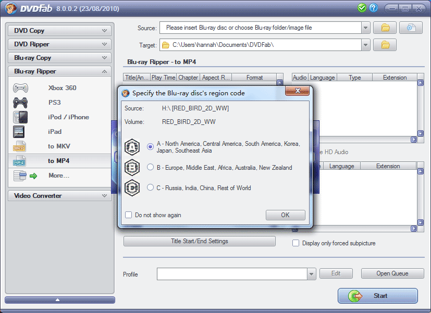Click the subtitle Extension column header
431x313 pixels.
click(388, 166)
